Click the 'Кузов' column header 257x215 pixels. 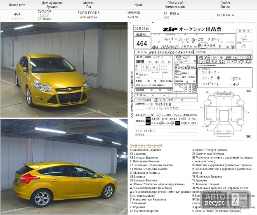[x=138, y=5]
